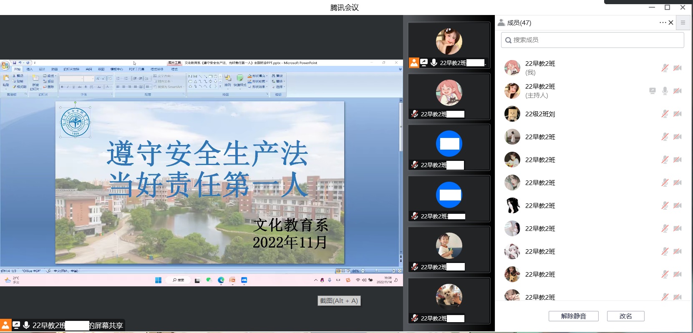Open 形状轮廓 shape outline dropdown
Screen dimensions: 693x333
(257, 81)
